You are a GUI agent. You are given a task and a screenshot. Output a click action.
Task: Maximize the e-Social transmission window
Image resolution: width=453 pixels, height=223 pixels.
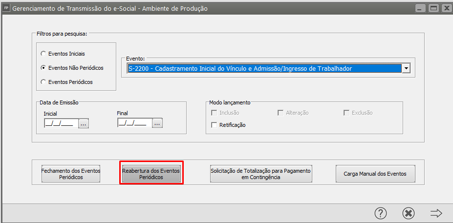[x=433, y=8]
